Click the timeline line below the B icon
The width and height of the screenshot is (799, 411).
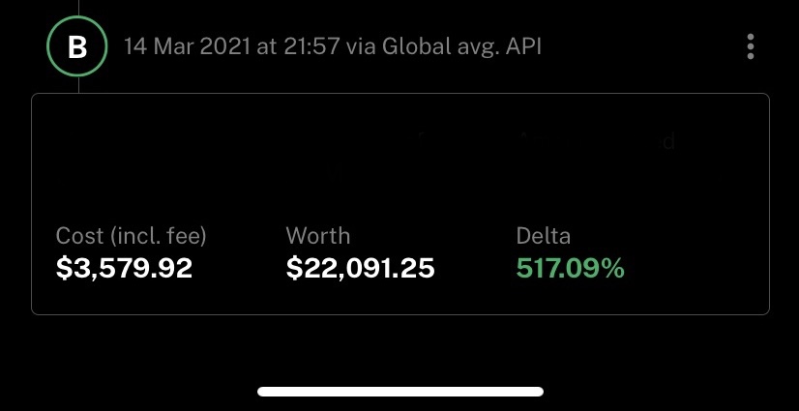78,84
